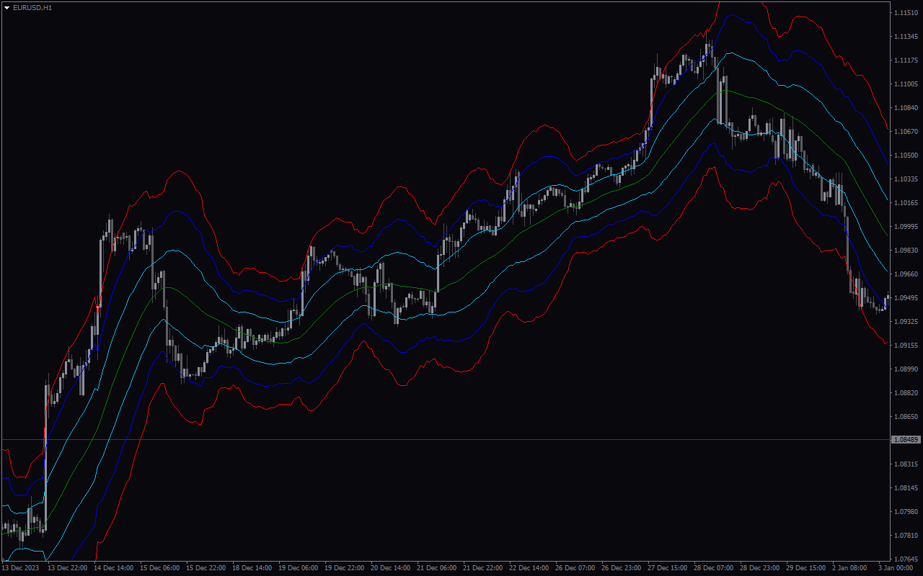Click the triangle arrow beside EURUSD,H1

(x=7, y=7)
